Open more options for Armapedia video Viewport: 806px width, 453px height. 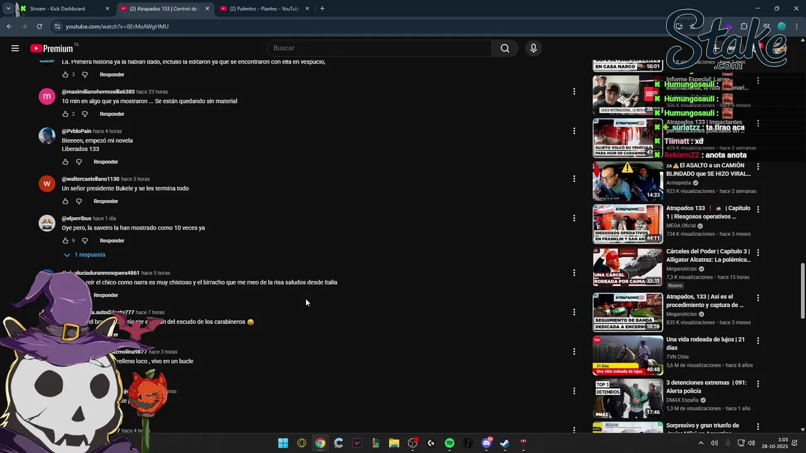758,167
